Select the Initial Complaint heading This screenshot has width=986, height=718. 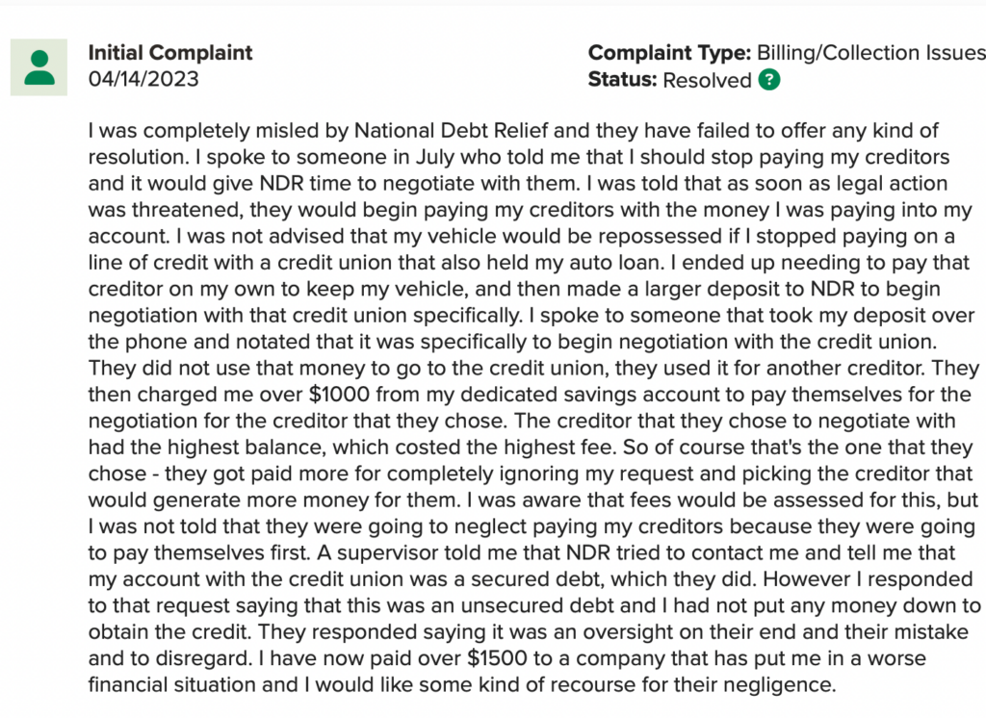(170, 52)
